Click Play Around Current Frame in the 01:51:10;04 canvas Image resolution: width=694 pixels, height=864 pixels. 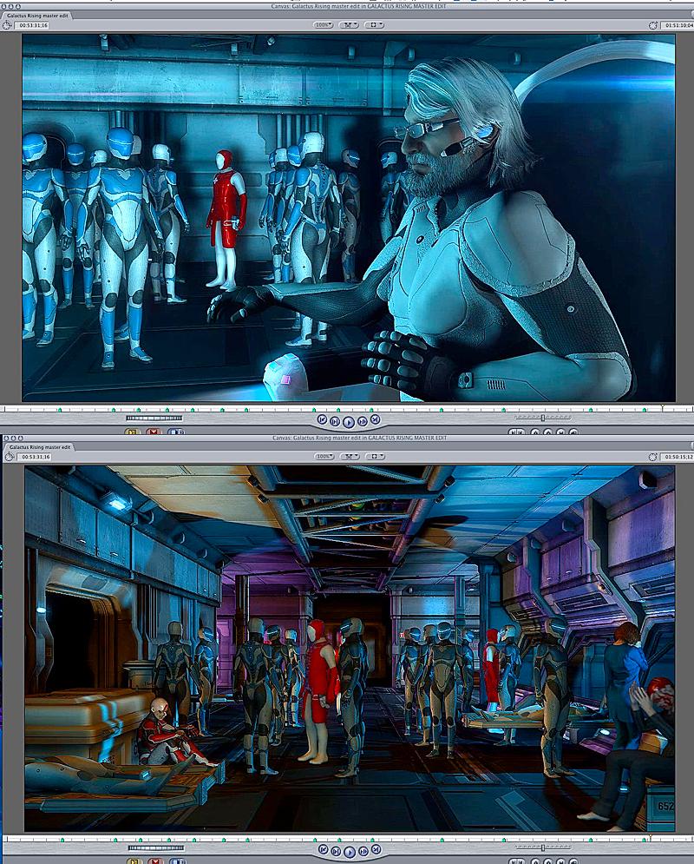[362, 421]
